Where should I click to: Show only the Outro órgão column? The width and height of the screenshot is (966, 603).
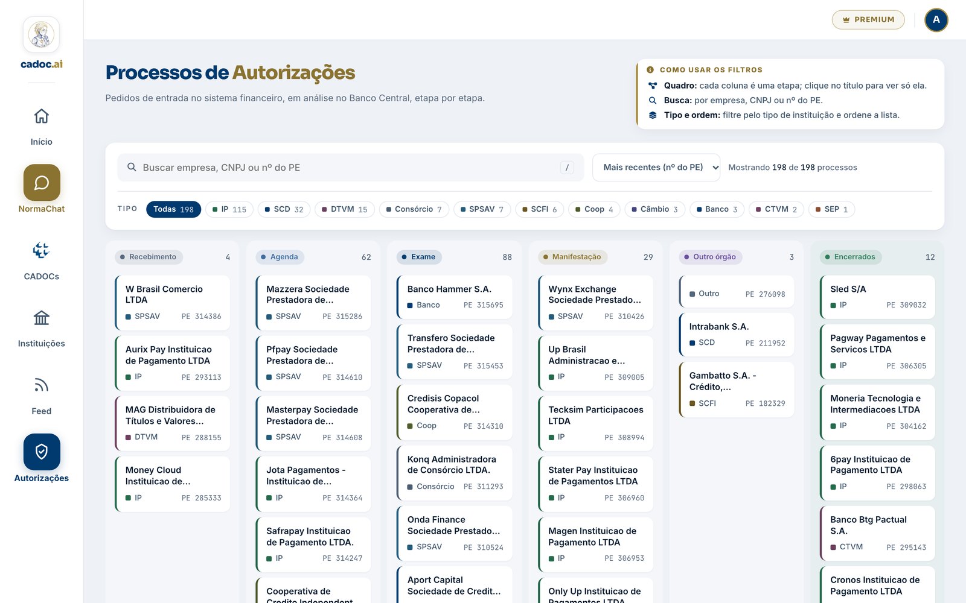(x=711, y=257)
